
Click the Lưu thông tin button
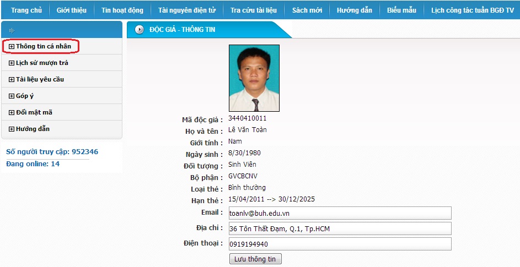tap(255, 259)
